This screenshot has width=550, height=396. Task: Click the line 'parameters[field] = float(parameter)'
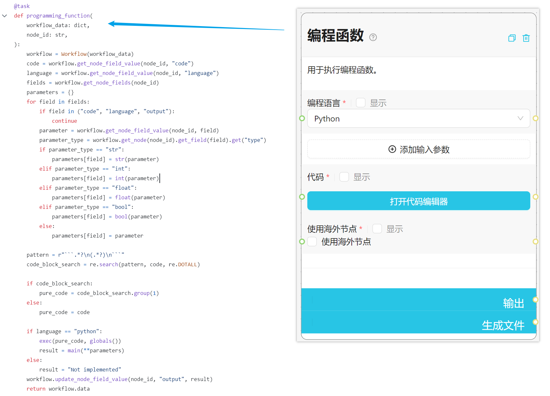click(108, 197)
